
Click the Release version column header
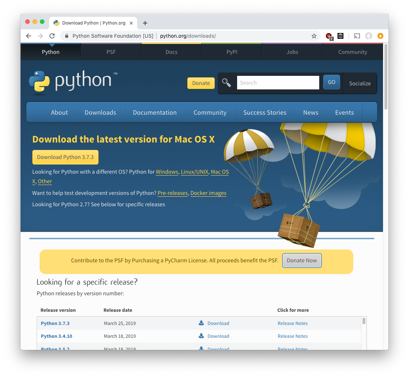pos(58,310)
